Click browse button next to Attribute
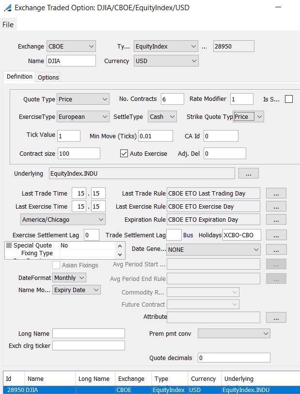The height and width of the screenshot is (394, 300). click(x=276, y=317)
